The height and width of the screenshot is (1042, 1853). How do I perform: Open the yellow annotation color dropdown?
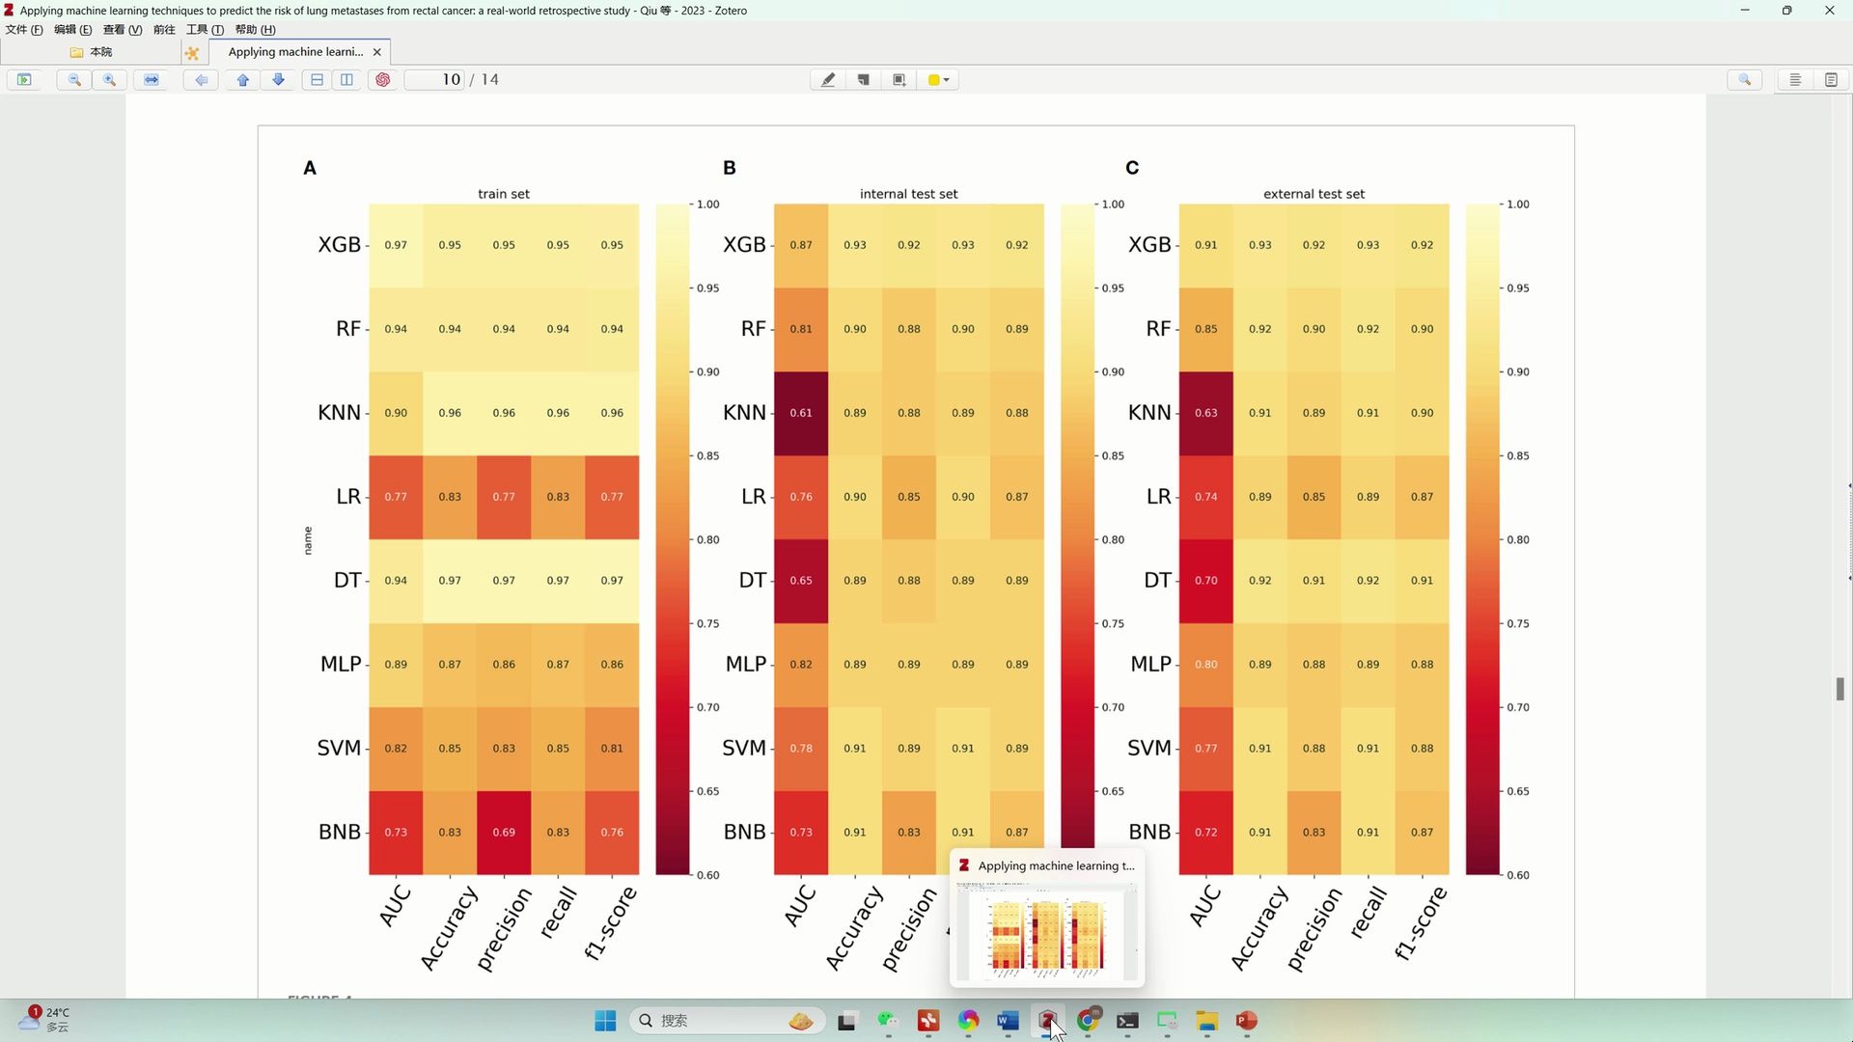pos(938,80)
